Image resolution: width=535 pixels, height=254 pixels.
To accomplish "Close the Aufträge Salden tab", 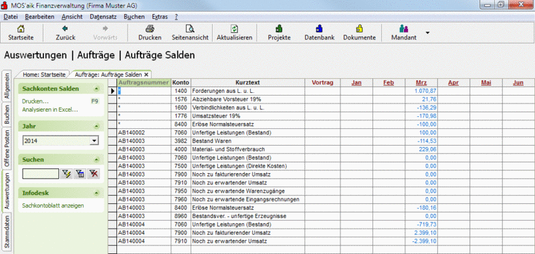I will point(146,74).
